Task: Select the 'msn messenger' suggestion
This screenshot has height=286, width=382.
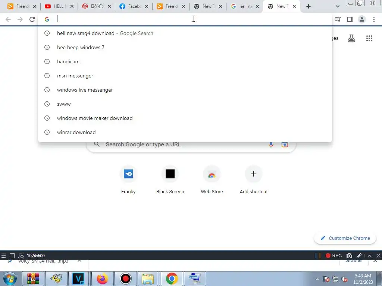Action: tap(185, 76)
